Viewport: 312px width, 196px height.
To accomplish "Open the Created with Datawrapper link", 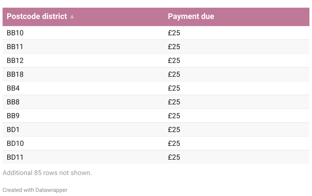I will (x=35, y=190).
